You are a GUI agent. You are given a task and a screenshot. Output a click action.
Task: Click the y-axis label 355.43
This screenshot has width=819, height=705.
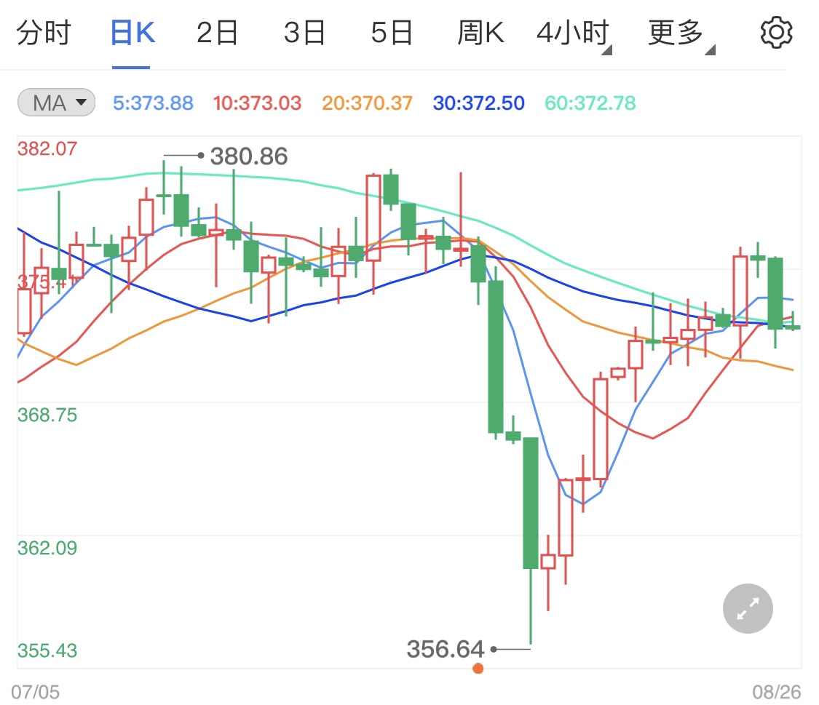pos(47,650)
